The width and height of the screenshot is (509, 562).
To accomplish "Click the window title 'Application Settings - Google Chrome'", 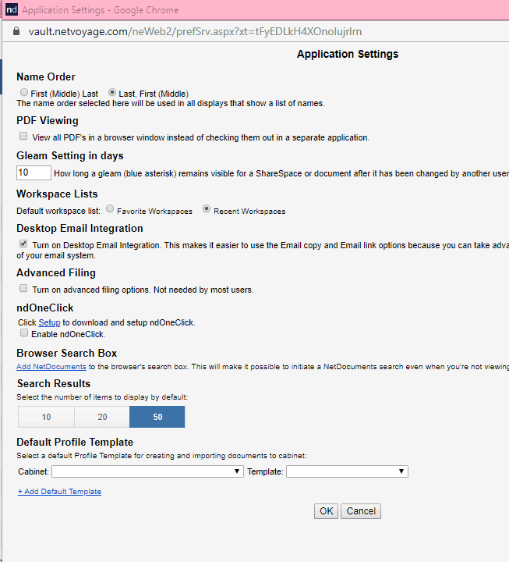I will (x=100, y=10).
